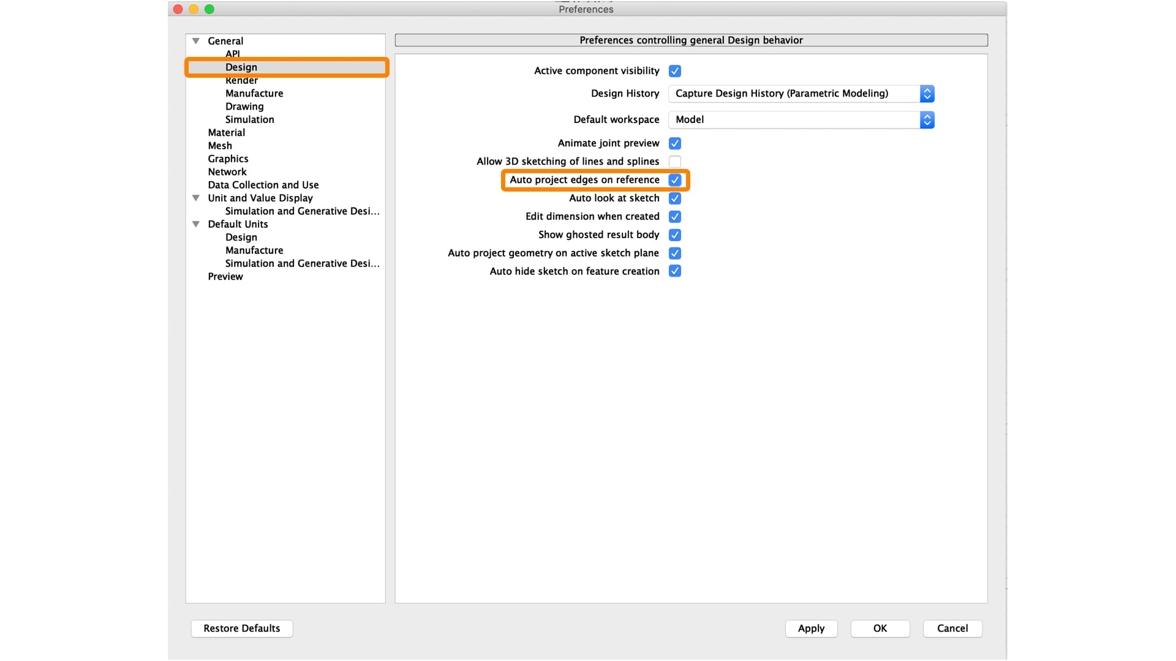
Task: Select Render preferences
Action: point(241,80)
